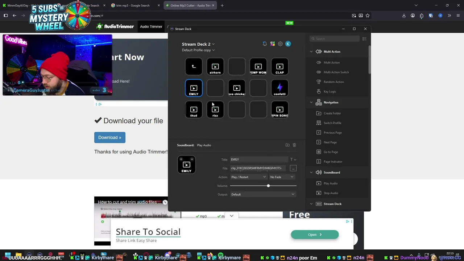This screenshot has width=464, height=261.
Task: Browse for audio file with ellipsis button
Action: [x=293, y=168]
